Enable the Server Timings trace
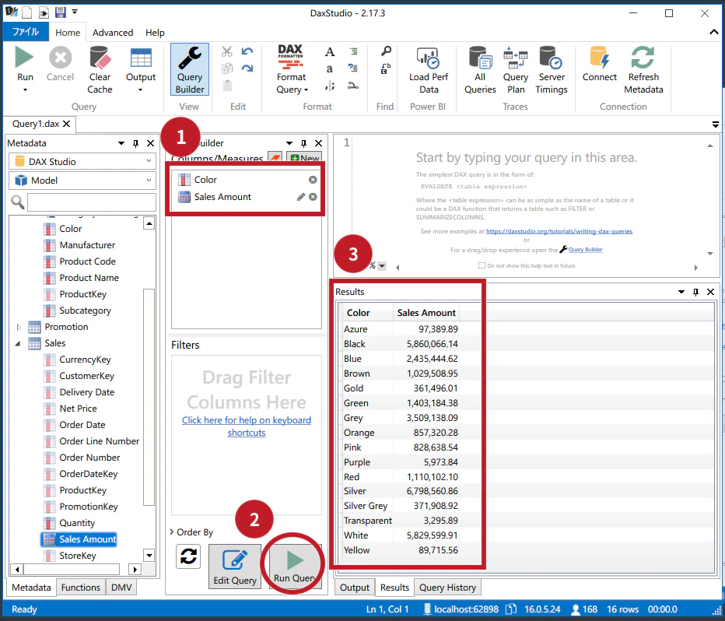 pos(552,70)
